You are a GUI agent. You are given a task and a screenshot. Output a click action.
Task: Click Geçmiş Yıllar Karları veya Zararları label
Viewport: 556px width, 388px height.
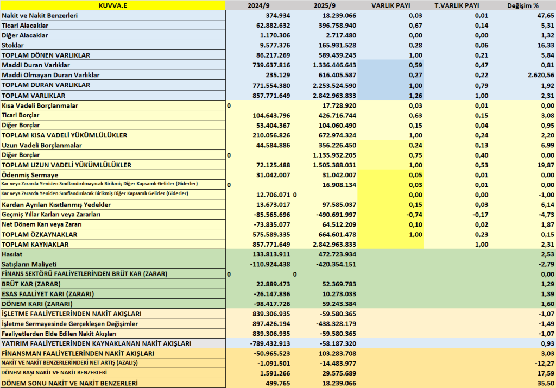50,215
